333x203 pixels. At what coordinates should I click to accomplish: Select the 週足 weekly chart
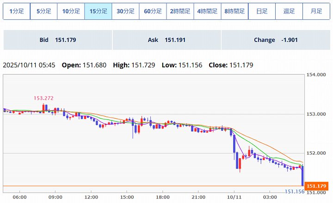coord(289,12)
